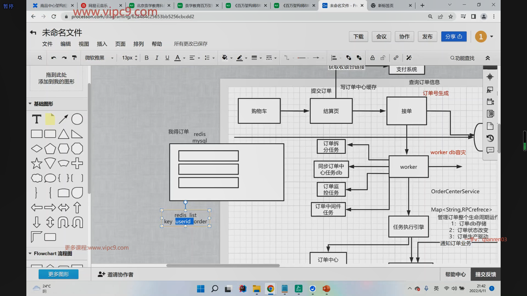
Task: Select the Text shape tool
Action: tap(37, 119)
